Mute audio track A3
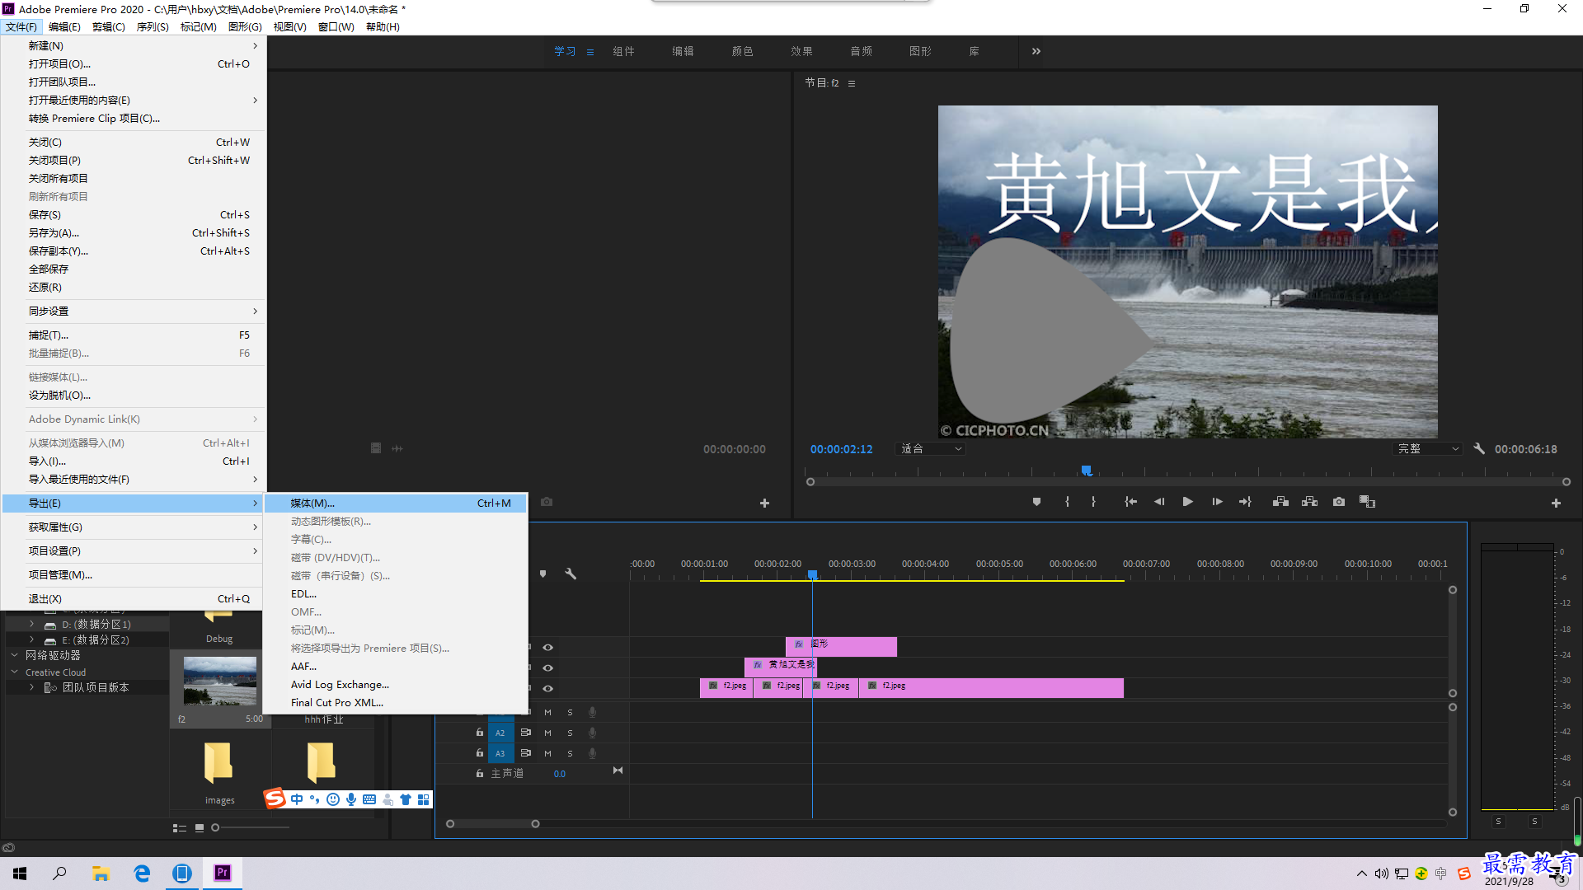Viewport: 1583px width, 890px height. point(547,753)
